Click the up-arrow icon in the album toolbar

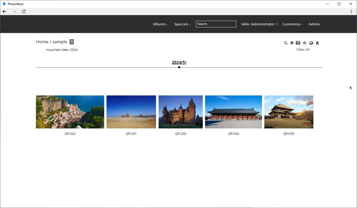click(292, 43)
